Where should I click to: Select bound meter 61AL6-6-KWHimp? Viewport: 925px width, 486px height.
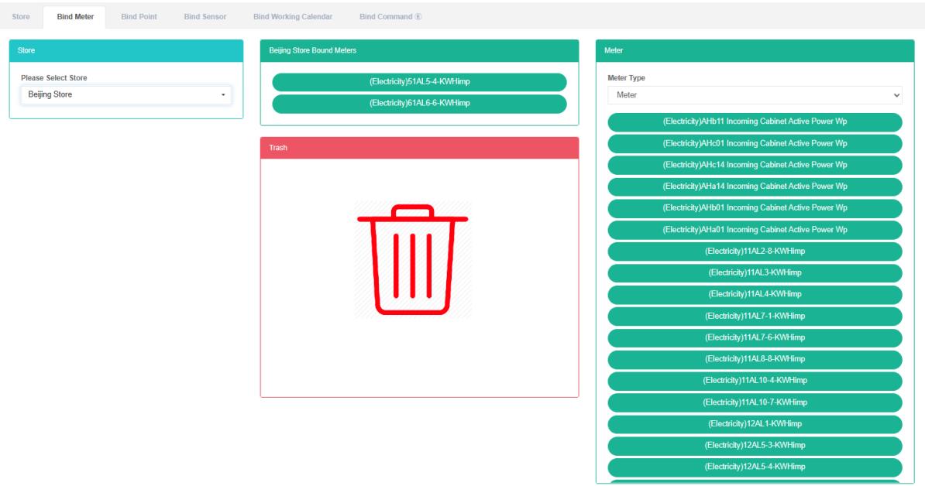pos(419,104)
